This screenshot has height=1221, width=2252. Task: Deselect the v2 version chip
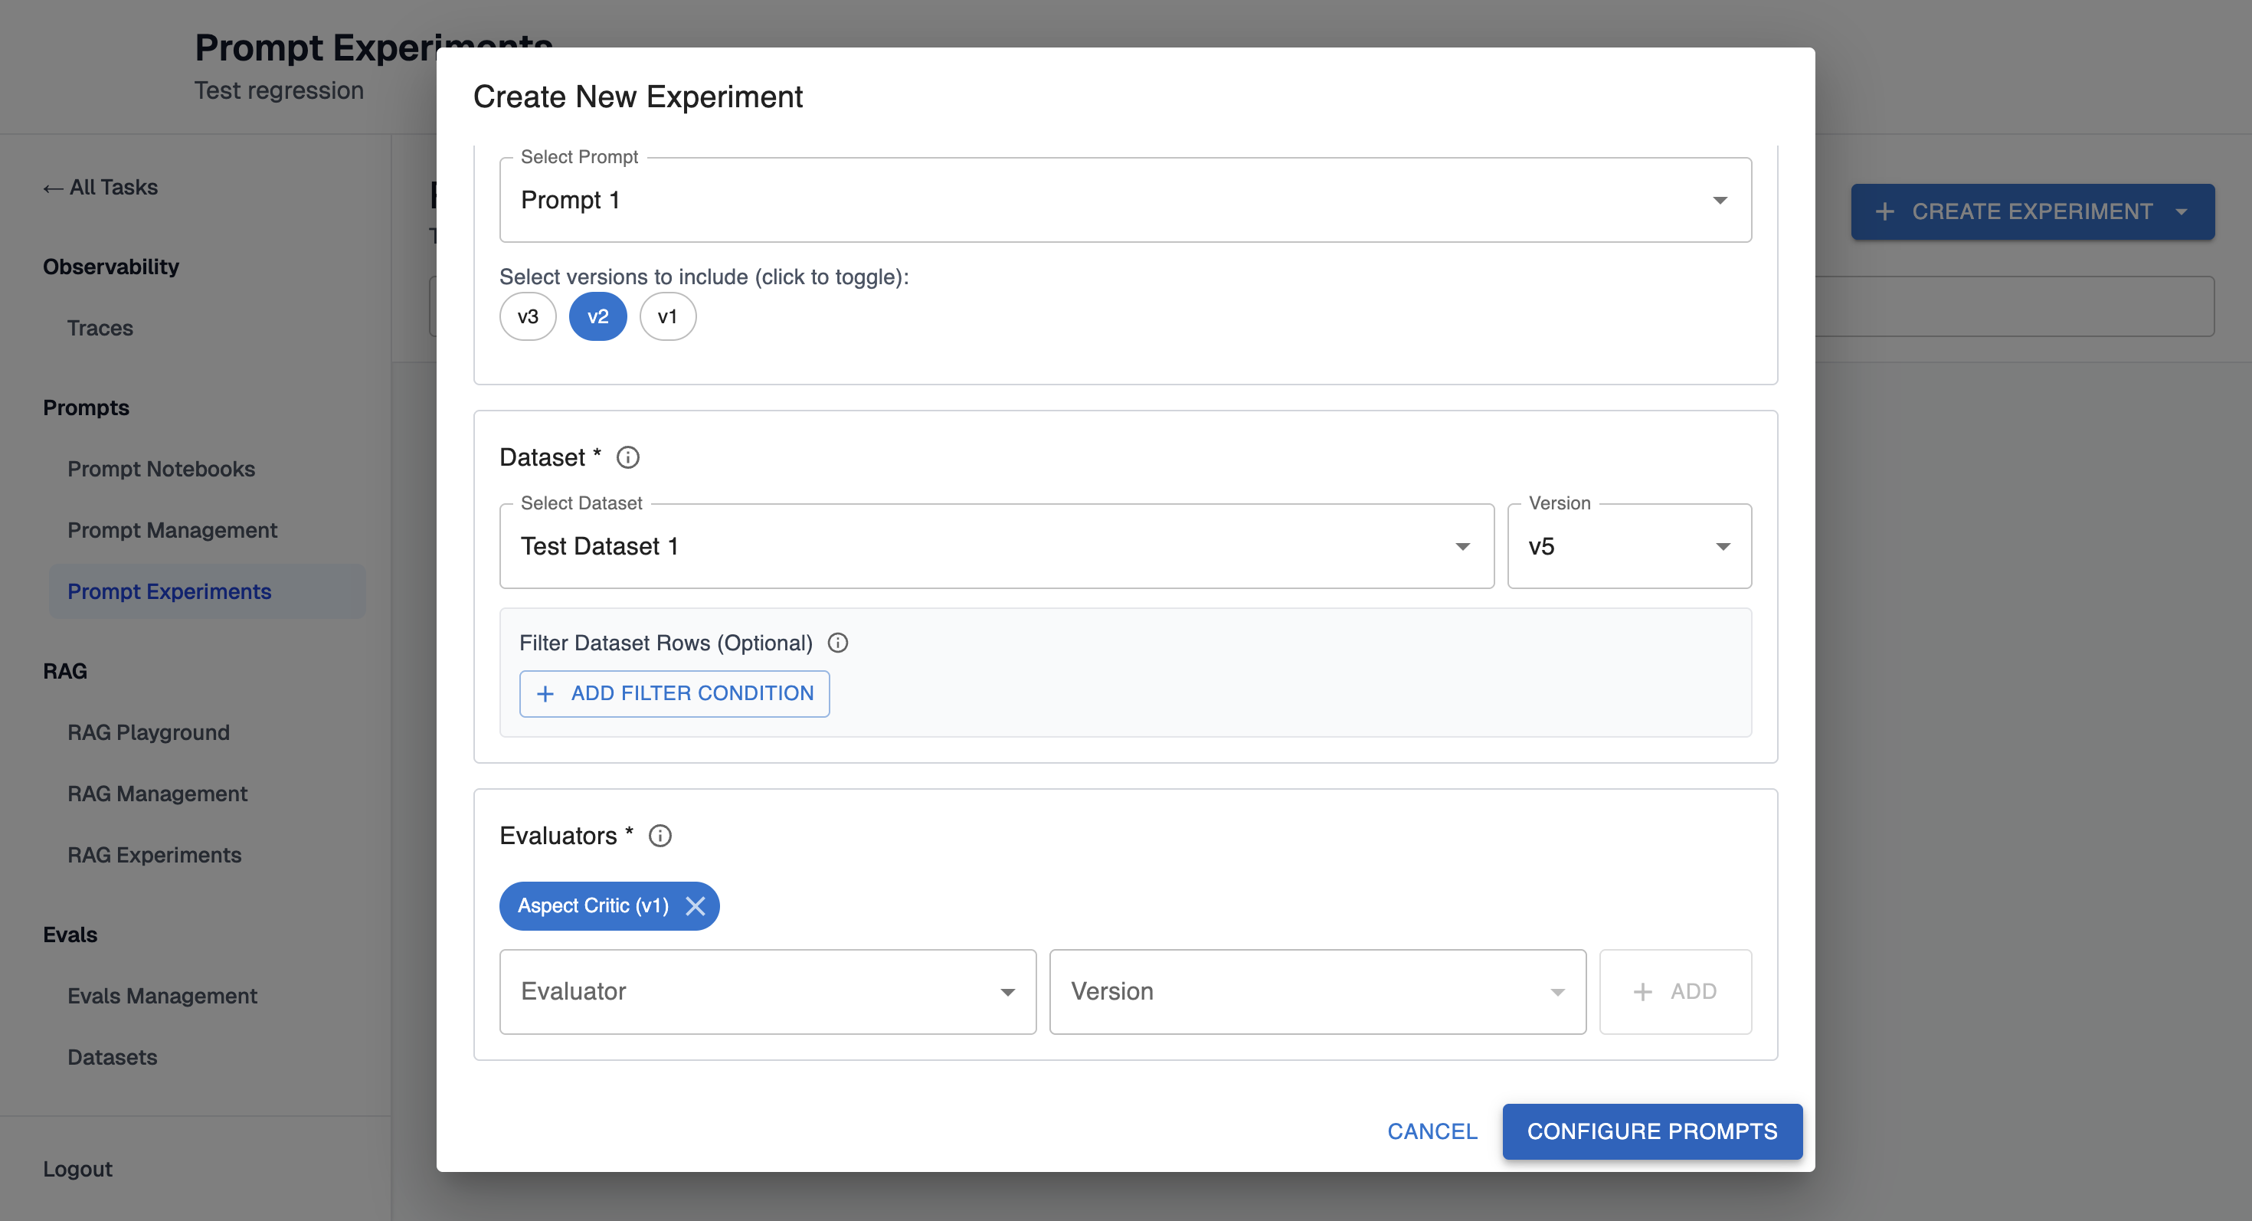click(597, 316)
